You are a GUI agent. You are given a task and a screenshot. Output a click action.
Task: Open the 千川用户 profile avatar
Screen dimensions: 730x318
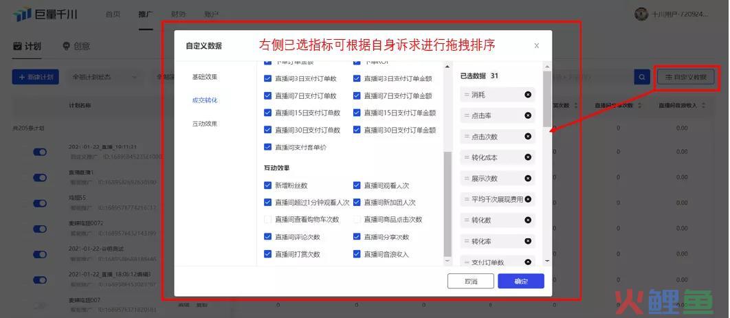coord(641,14)
